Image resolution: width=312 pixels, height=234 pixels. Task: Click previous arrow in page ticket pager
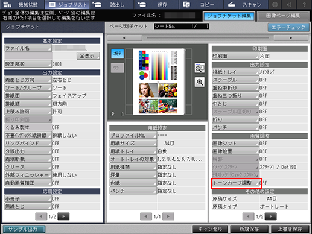(249, 217)
